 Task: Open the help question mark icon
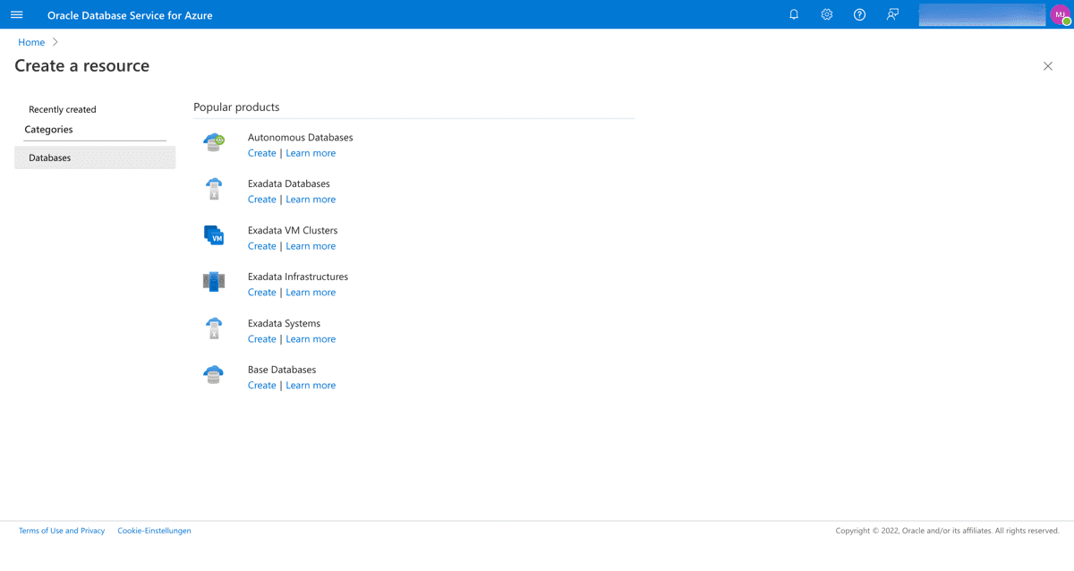pos(860,14)
